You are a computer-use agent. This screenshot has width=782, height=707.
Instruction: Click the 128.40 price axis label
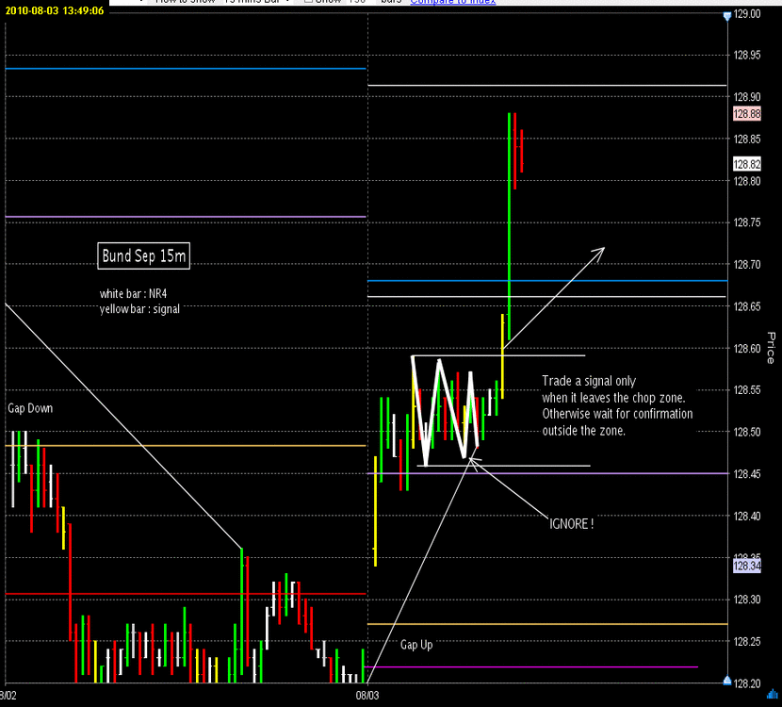747,516
